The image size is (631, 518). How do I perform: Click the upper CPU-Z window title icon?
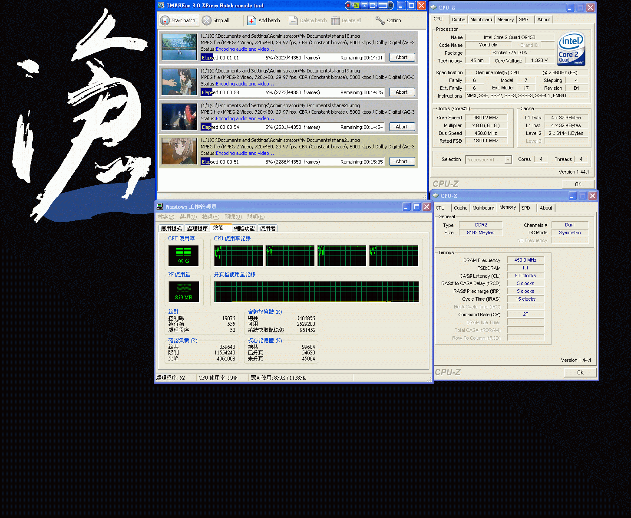pyautogui.click(x=433, y=7)
